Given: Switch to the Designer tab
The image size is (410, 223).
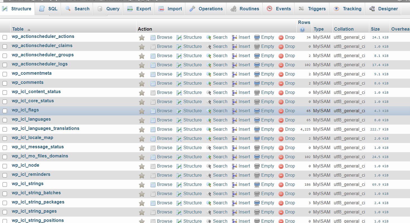Looking at the screenshot, I should click(x=383, y=9).
